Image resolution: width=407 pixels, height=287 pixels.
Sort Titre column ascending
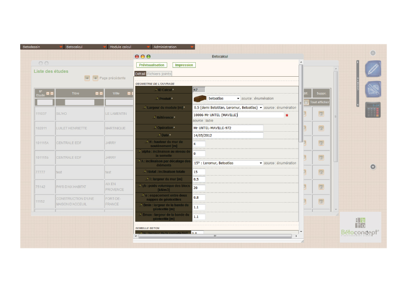(97, 93)
